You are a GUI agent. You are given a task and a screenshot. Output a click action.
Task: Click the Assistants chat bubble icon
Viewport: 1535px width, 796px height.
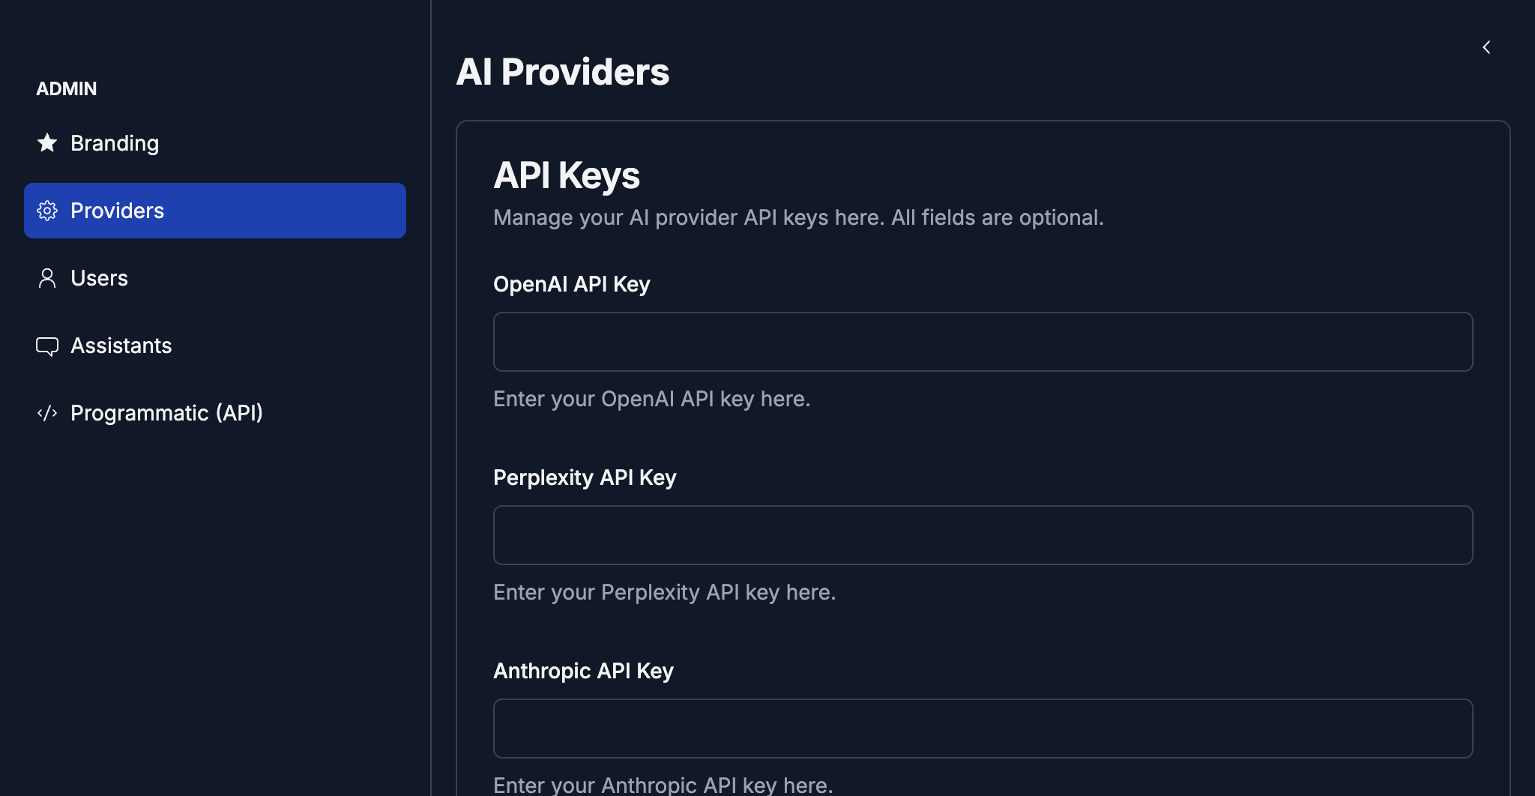[x=47, y=346]
